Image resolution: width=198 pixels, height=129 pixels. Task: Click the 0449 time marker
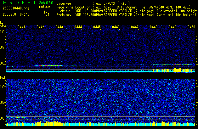tap(173, 27)
